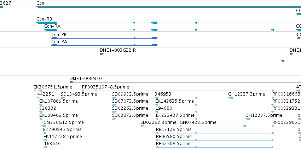Image resolution: width=301 pixels, height=149 pixels.
Task: Open the RE06580.5prime label
Action: coord(174,137)
